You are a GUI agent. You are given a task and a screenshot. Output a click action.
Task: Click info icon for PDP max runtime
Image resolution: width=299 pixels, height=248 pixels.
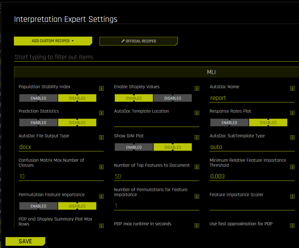197,226
